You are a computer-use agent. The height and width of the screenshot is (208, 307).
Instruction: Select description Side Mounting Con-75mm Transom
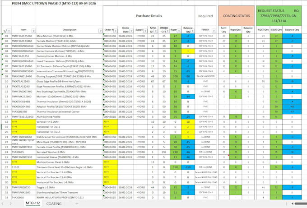point(70,193)
